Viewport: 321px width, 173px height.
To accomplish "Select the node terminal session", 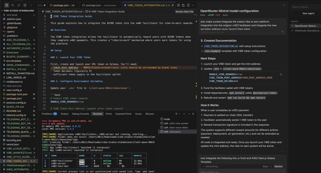I will 177,119.
